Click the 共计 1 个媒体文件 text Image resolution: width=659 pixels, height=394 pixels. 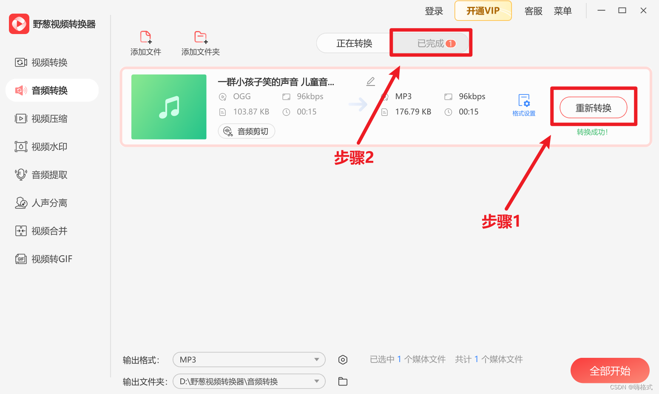pyautogui.click(x=489, y=360)
